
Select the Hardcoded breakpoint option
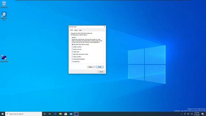tap(78, 59)
